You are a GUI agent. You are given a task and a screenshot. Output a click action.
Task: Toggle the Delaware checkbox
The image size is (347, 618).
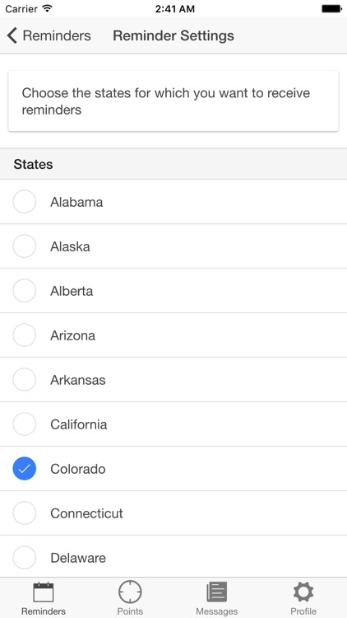pos(25,558)
